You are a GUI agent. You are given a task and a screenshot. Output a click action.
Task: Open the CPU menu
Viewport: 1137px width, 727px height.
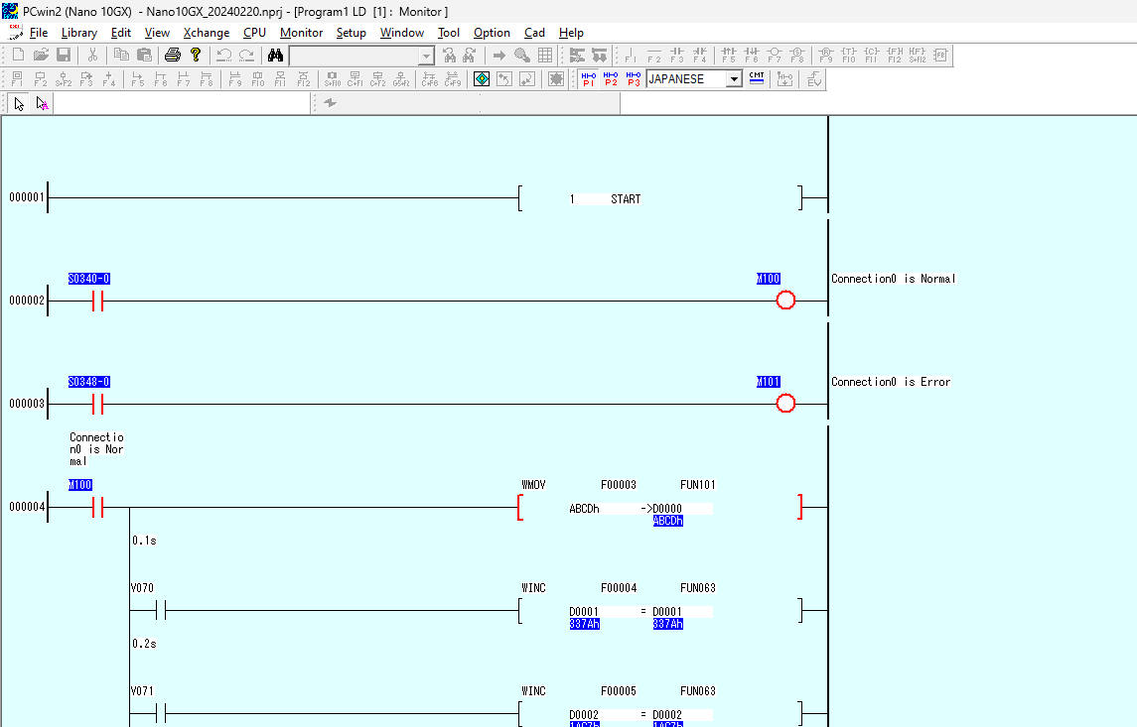(x=254, y=33)
